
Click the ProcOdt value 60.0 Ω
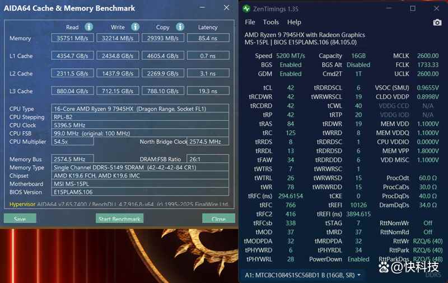point(427,178)
